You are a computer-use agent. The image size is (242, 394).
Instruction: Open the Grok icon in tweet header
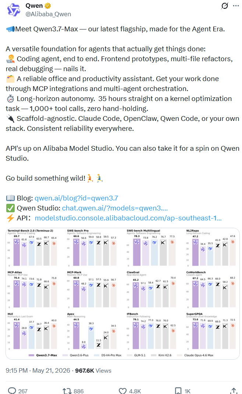pyautogui.click(x=224, y=6)
